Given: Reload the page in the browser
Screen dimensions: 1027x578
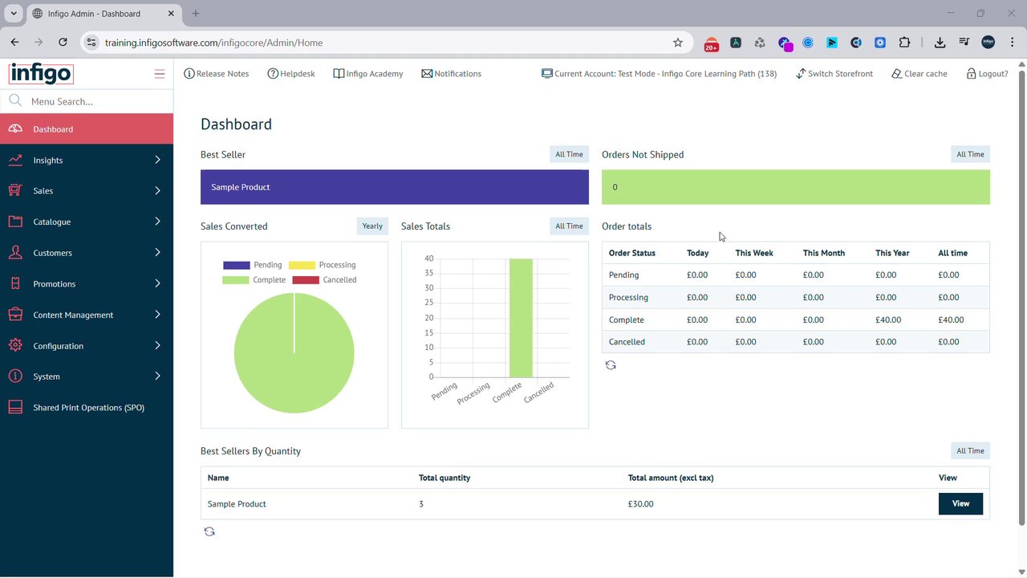Looking at the screenshot, I should (x=63, y=43).
